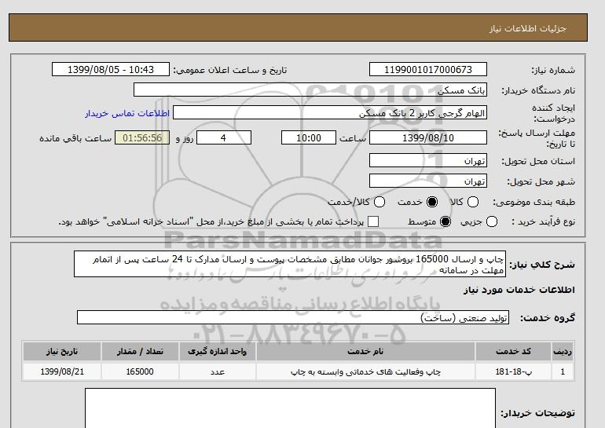
Task: Click the deadline hour field 10:00
Action: 309,137
